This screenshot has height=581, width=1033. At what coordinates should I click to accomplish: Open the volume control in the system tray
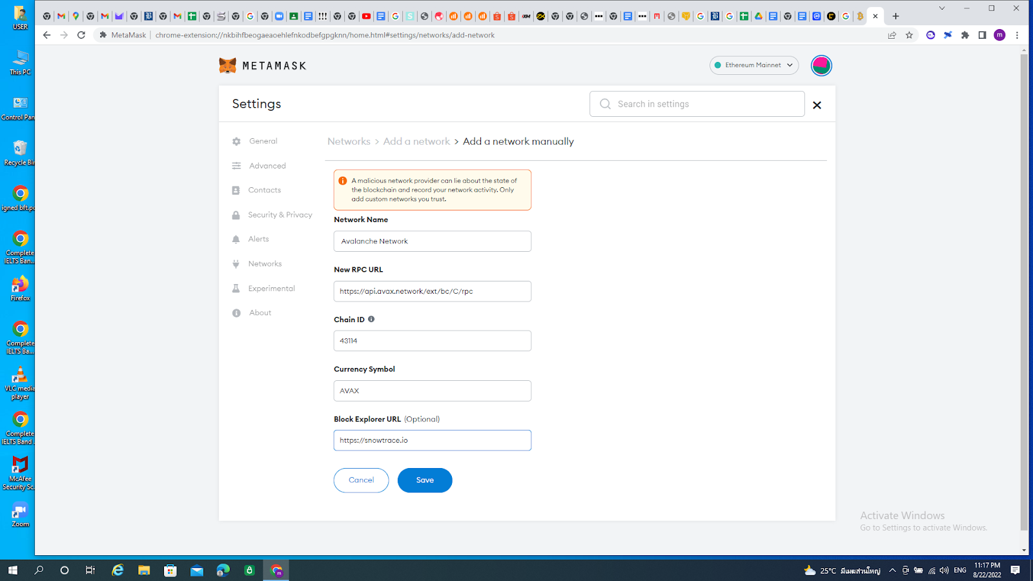(944, 570)
